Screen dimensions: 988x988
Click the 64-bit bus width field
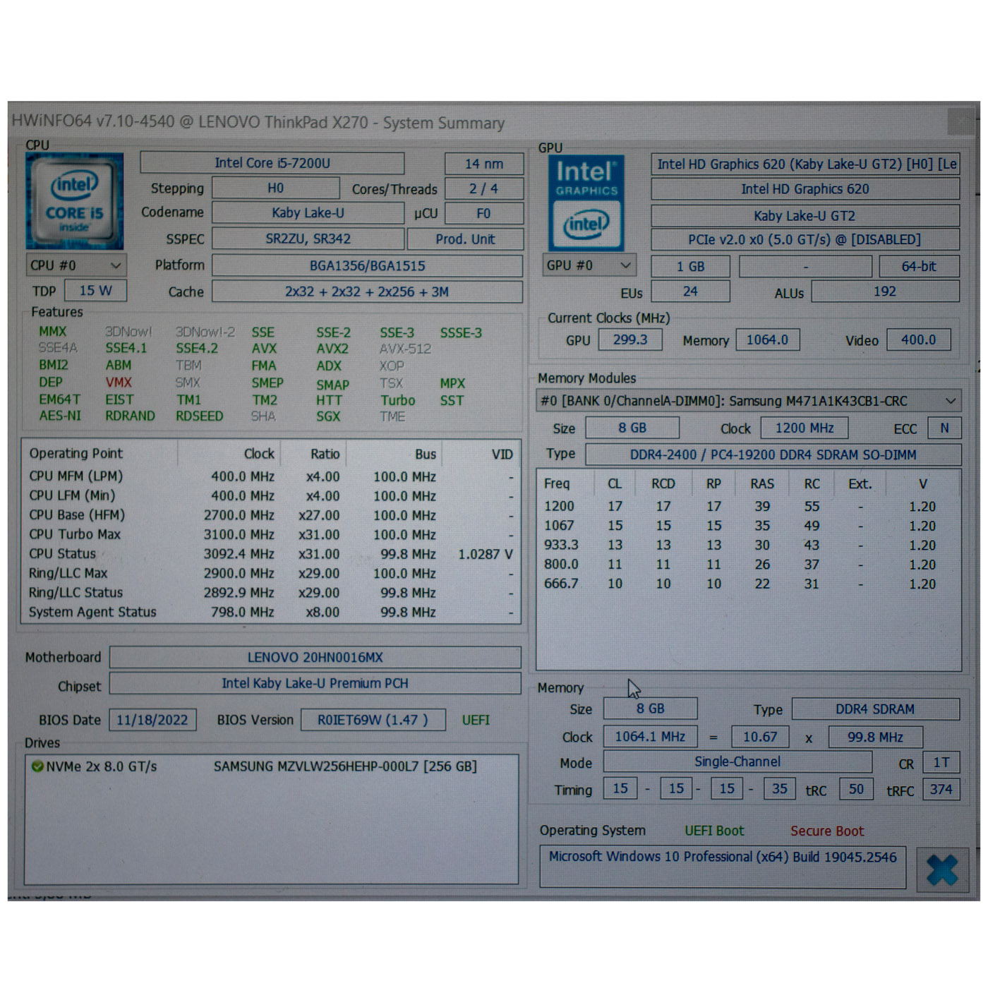920,267
